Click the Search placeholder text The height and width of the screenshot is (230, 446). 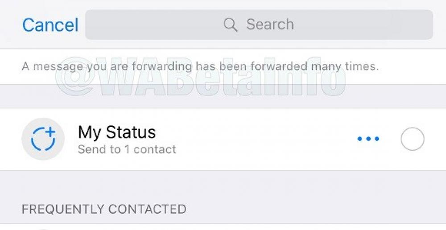270,25
